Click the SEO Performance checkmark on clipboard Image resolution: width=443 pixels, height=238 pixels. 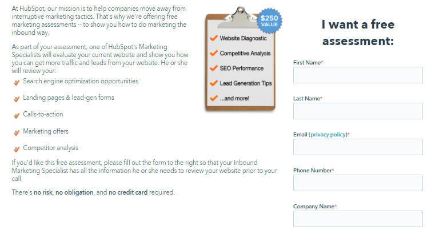(214, 68)
